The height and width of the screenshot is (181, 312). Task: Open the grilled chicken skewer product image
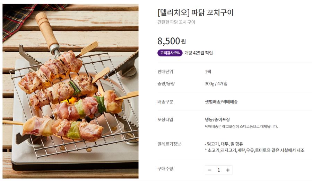click(70, 91)
